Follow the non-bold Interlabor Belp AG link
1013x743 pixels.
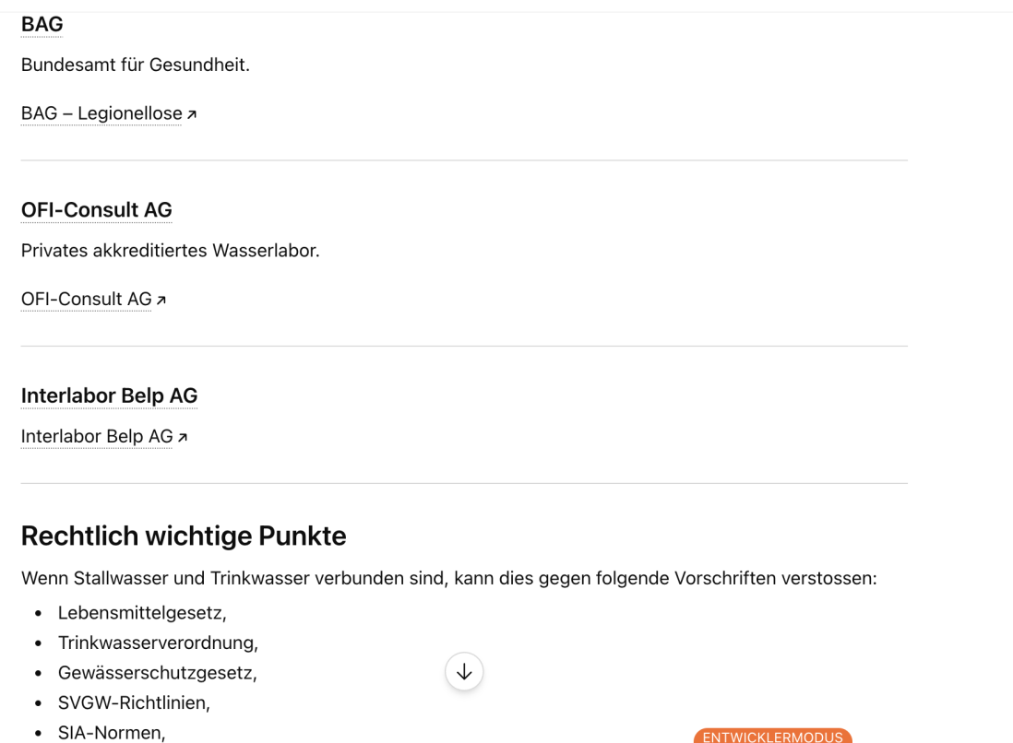coord(97,437)
